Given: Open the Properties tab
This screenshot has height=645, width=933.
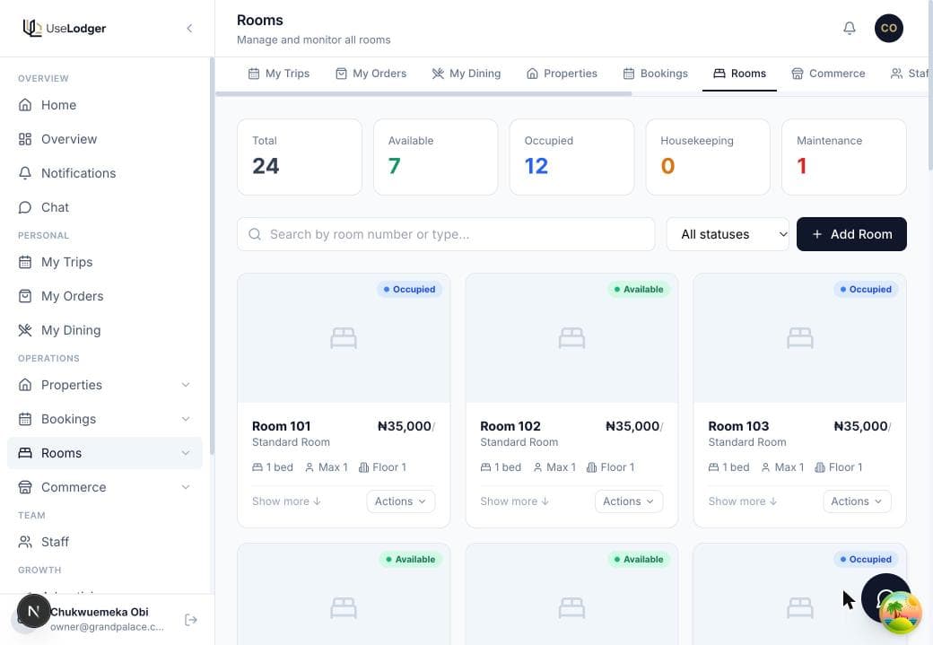Looking at the screenshot, I should 562,74.
